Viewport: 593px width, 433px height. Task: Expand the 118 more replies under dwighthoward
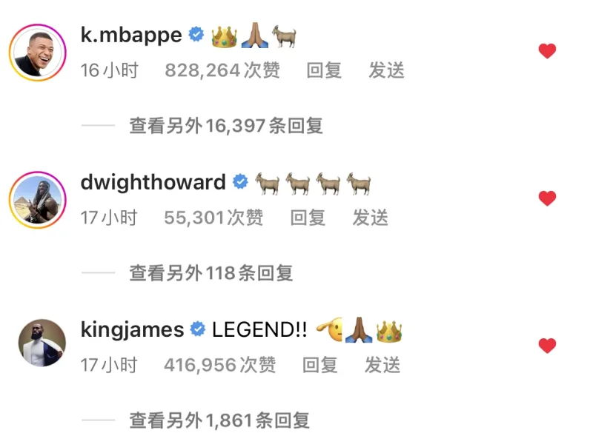point(211,272)
